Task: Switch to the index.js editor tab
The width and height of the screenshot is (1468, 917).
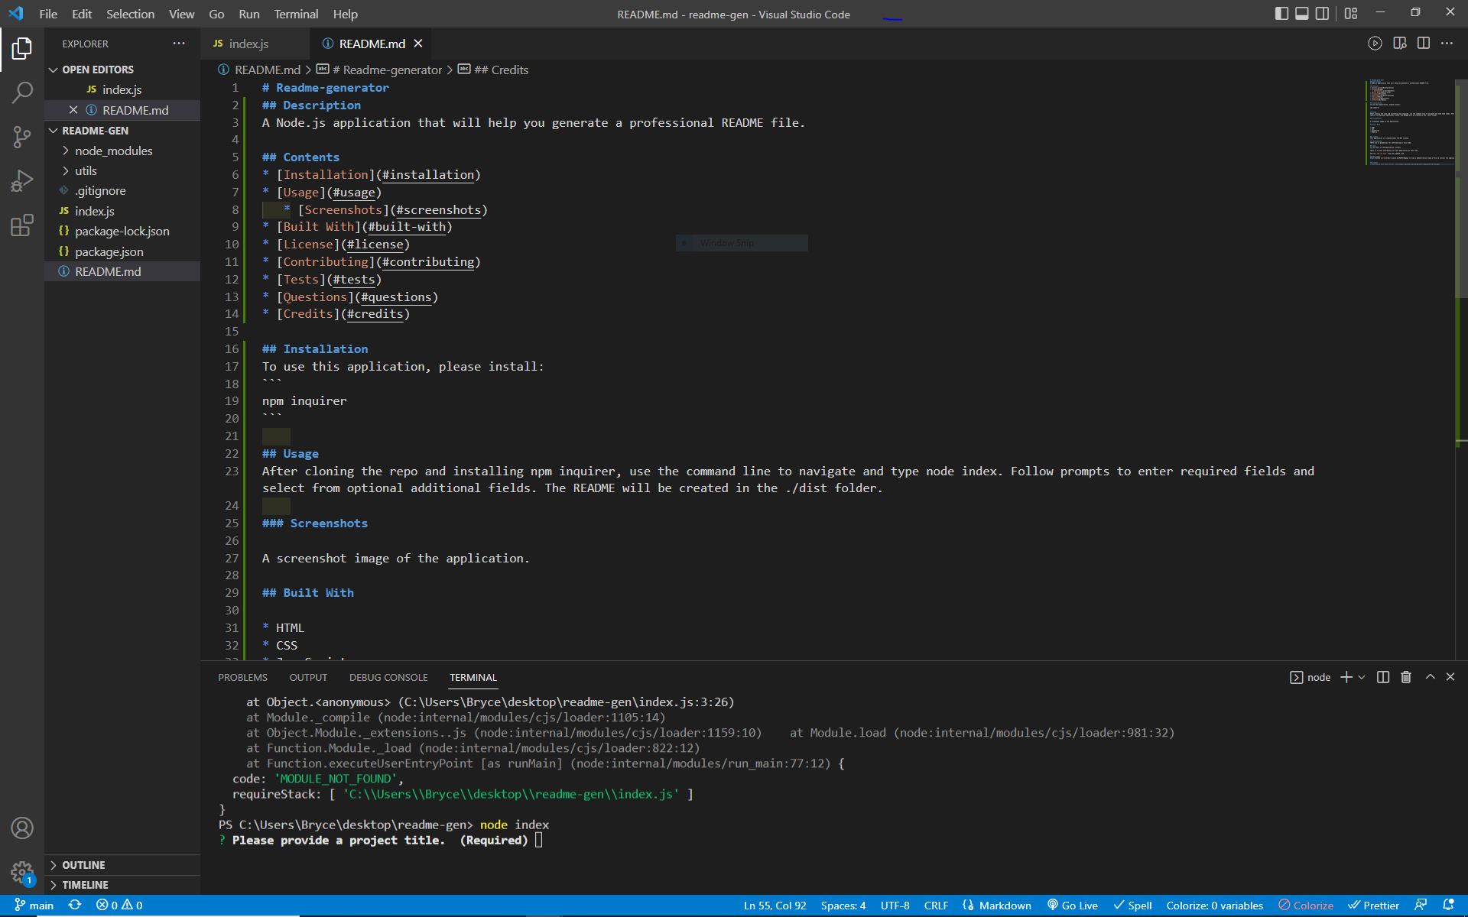Action: tap(248, 44)
